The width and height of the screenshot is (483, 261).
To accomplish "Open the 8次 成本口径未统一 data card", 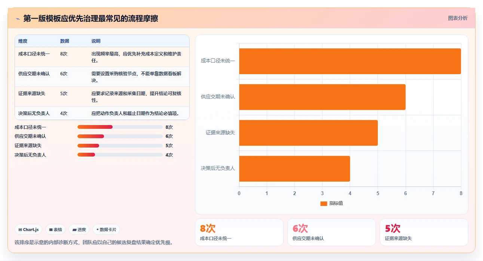I will pos(239,232).
